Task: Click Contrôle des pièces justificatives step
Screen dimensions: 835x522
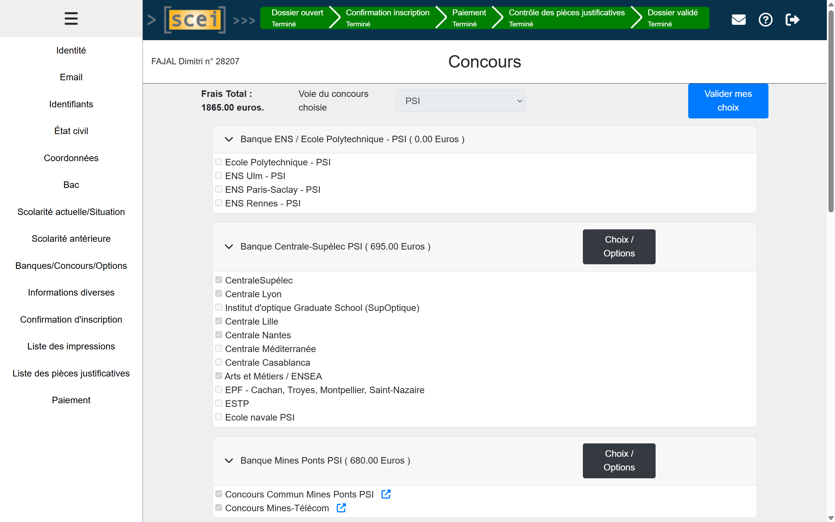Action: pos(567,18)
